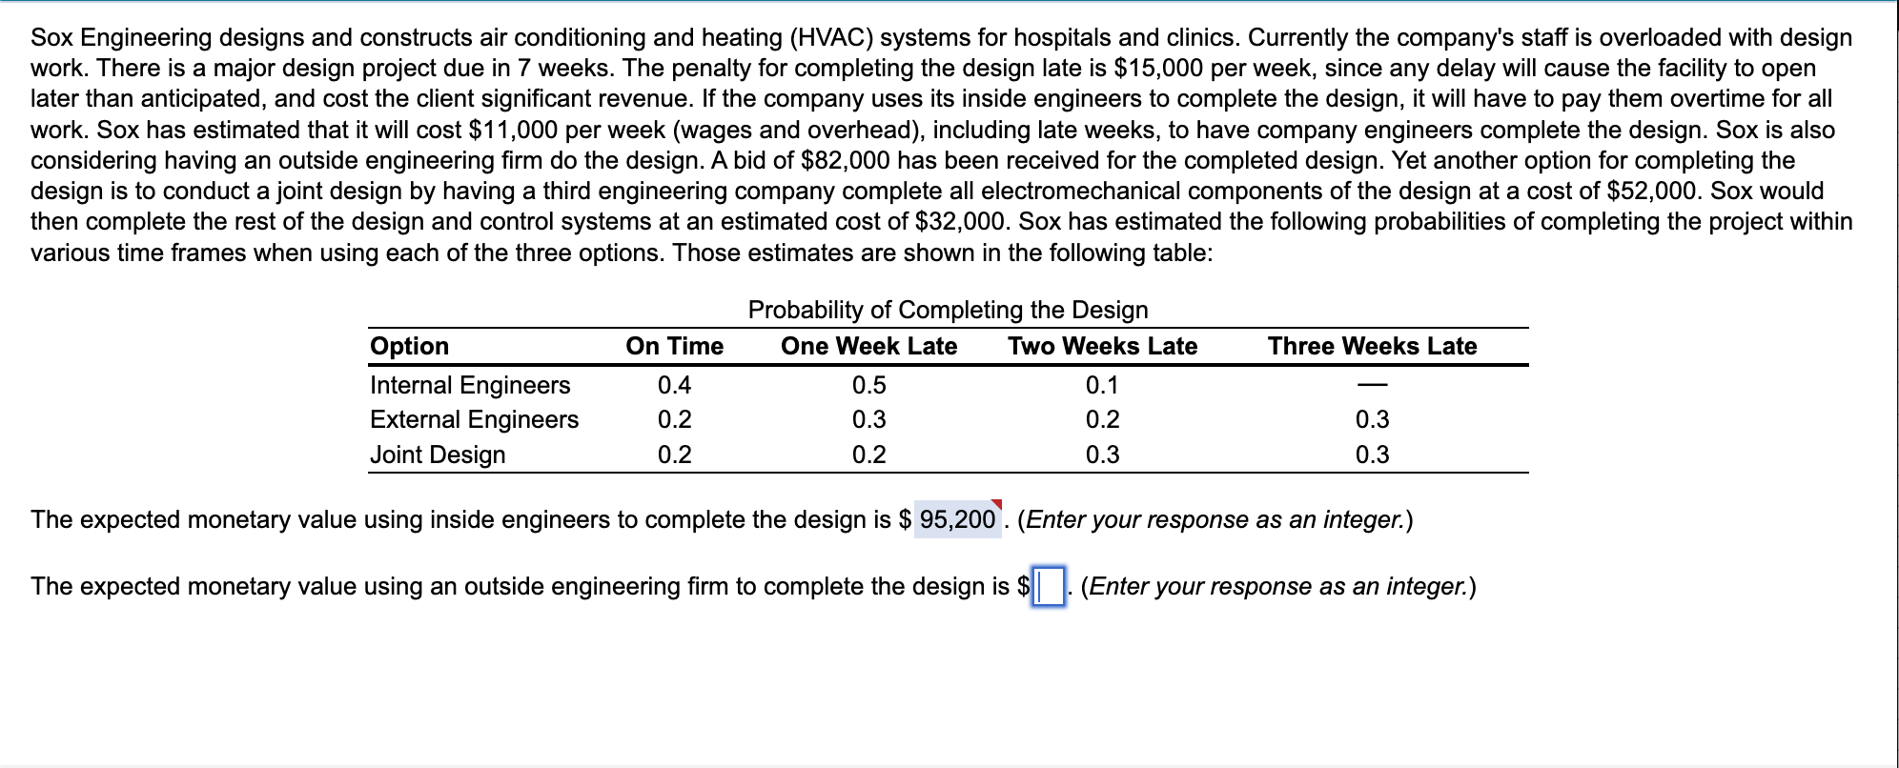This screenshot has height=768, width=1899.
Task: Select the Internal Engineers row label
Action: click(x=468, y=385)
